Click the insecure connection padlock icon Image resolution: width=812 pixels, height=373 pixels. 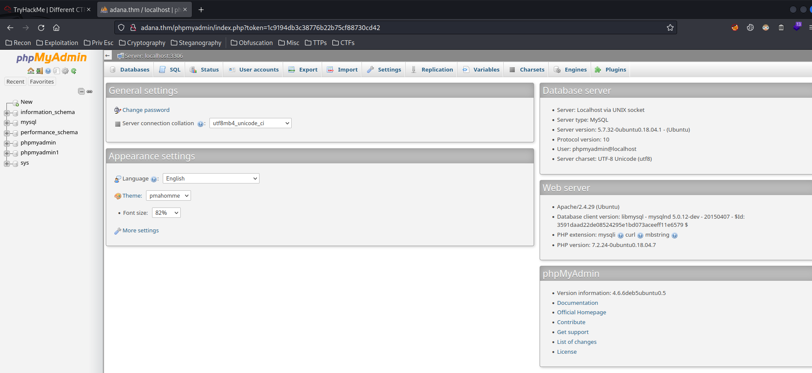pyautogui.click(x=133, y=27)
